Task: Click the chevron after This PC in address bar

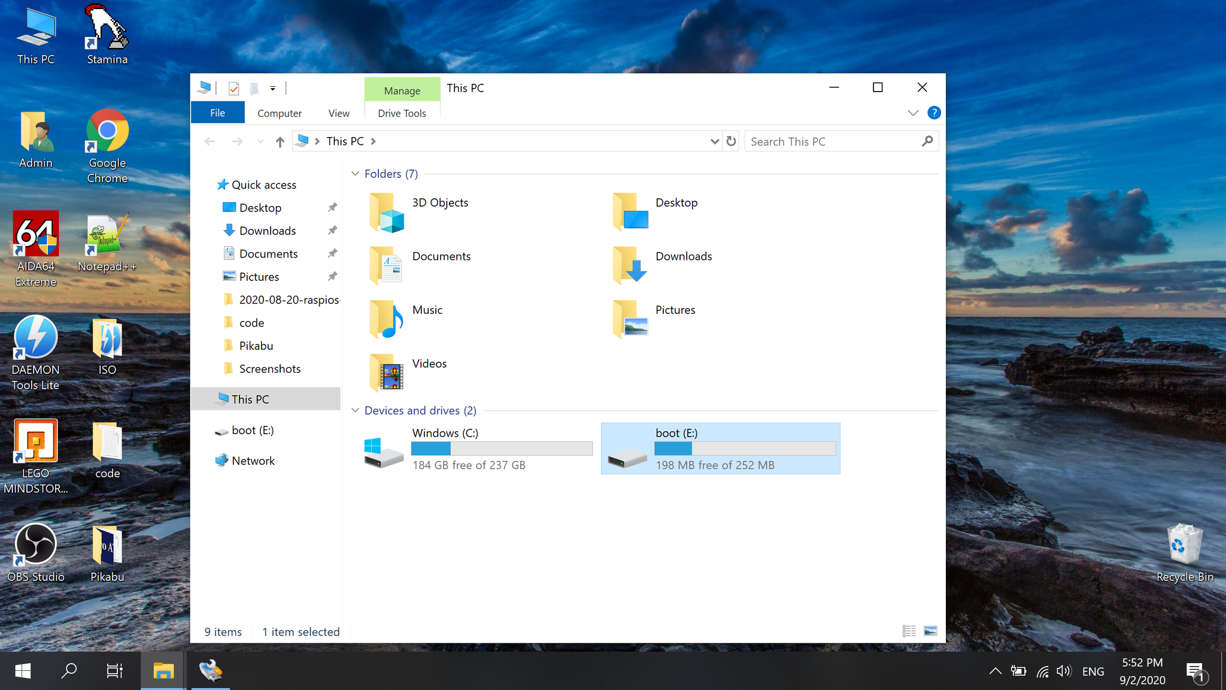Action: tap(374, 141)
